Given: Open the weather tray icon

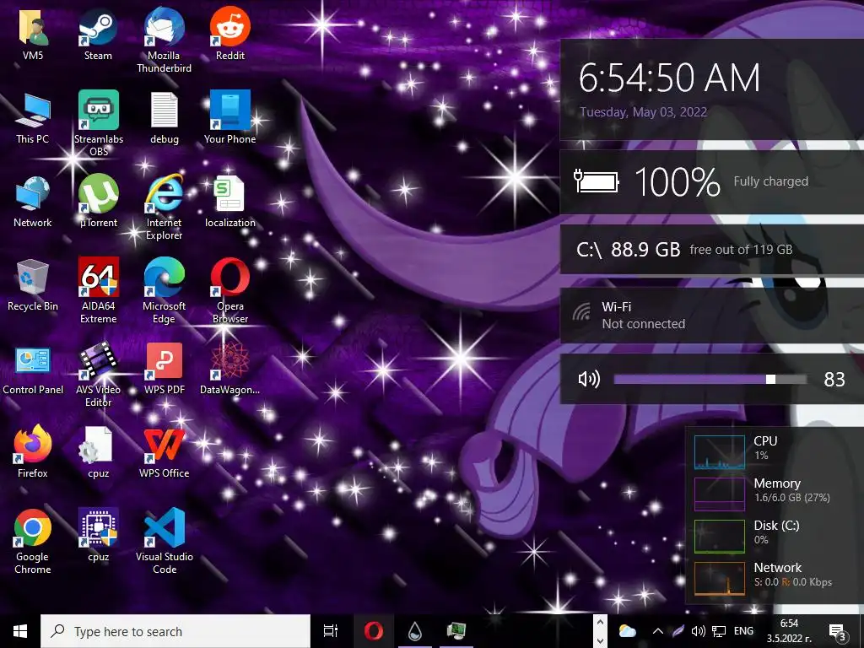Looking at the screenshot, I should pos(627,631).
